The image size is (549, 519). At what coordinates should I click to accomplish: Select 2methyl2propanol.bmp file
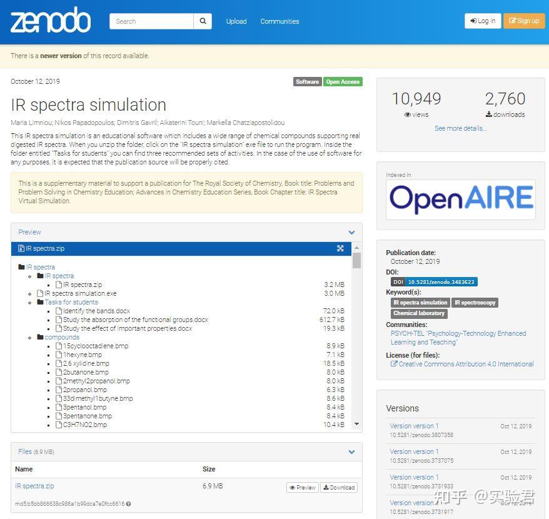tap(96, 381)
